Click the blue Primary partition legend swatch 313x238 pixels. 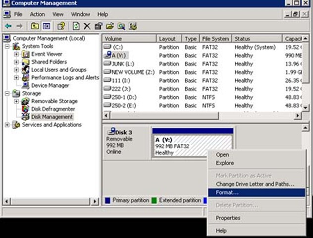[x=107, y=201]
